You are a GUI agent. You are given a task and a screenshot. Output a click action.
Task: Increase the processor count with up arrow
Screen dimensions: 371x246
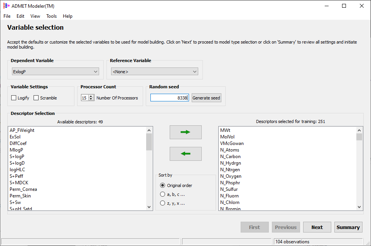click(x=91, y=96)
